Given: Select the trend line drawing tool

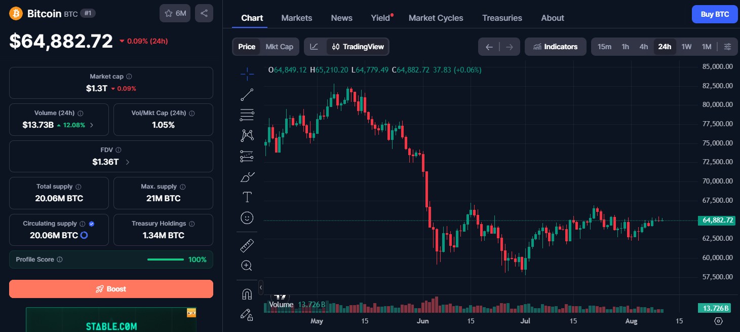Looking at the screenshot, I should pyautogui.click(x=247, y=94).
